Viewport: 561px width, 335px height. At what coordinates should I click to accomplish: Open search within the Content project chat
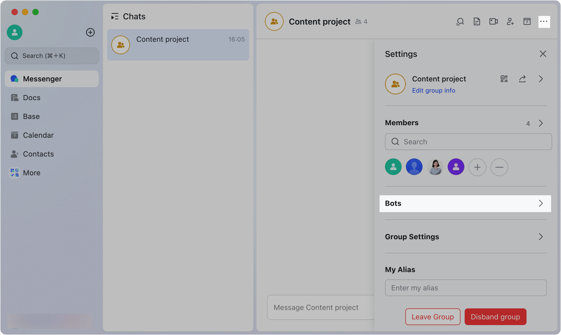[460, 22]
